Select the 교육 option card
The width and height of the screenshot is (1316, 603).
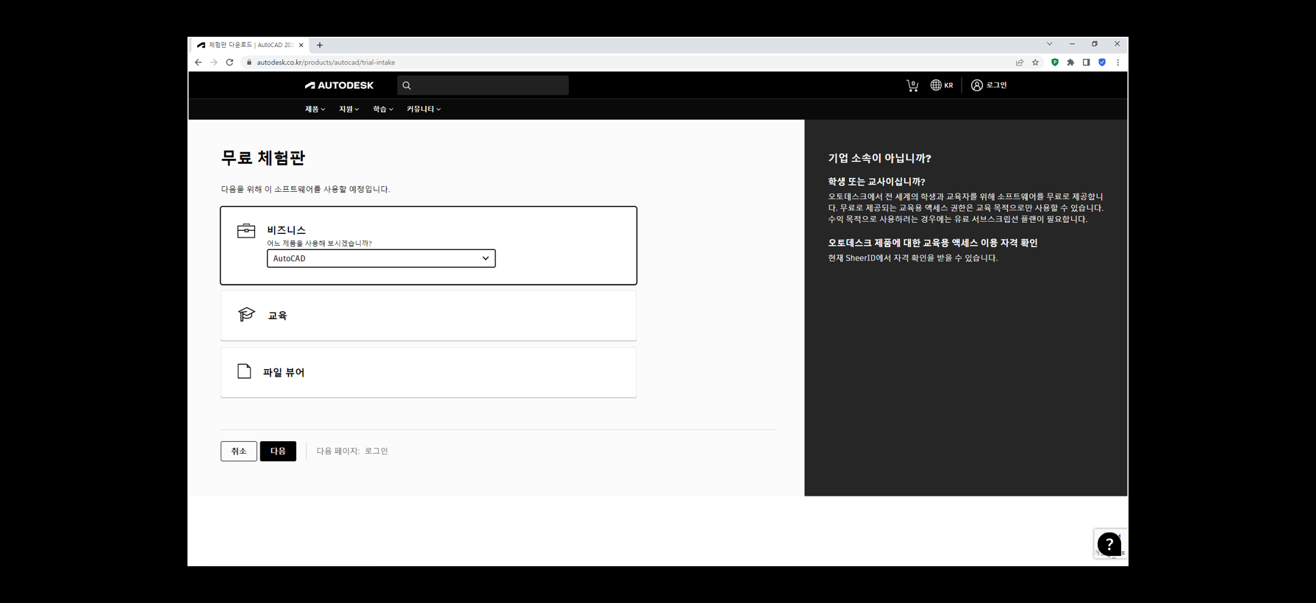click(429, 315)
